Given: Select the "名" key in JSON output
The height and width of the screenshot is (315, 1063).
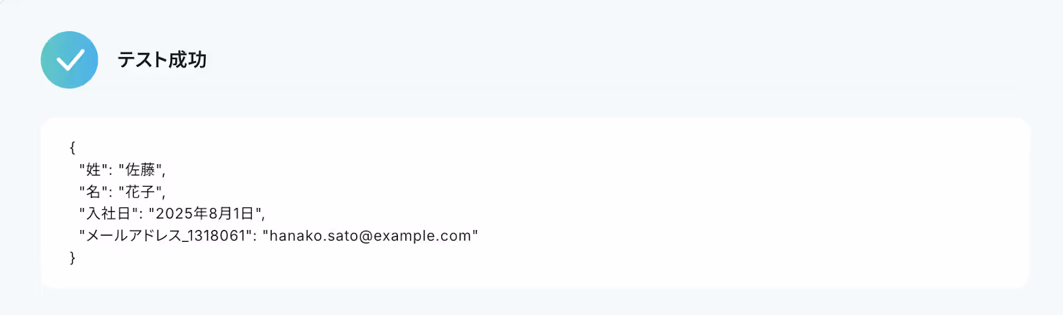Looking at the screenshot, I should point(94,191).
